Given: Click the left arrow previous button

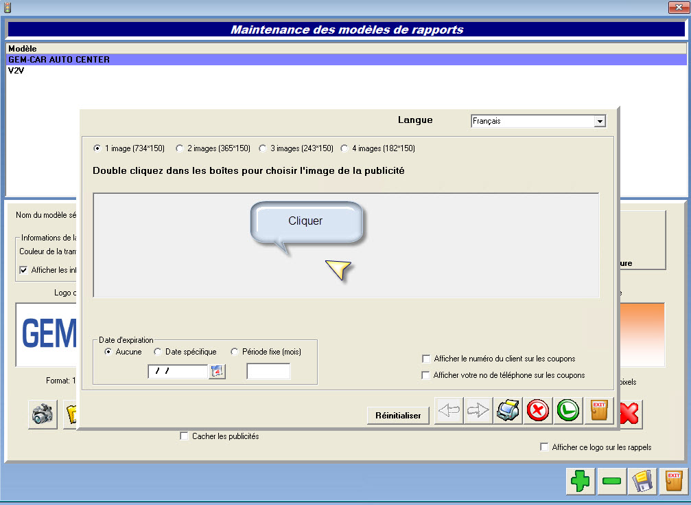Looking at the screenshot, I should [x=449, y=411].
